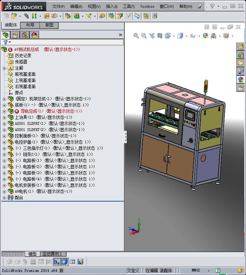Expand the panel tabs with double chevron
246x275 pixels.
120,35
